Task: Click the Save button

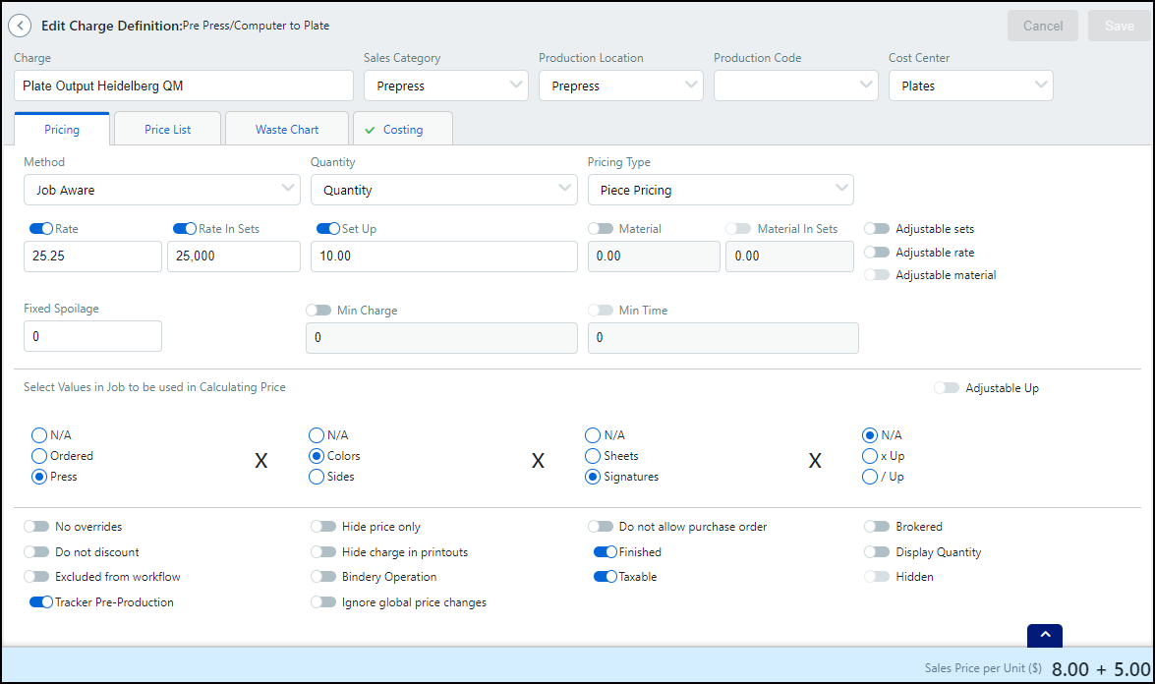Action: coord(1120,26)
